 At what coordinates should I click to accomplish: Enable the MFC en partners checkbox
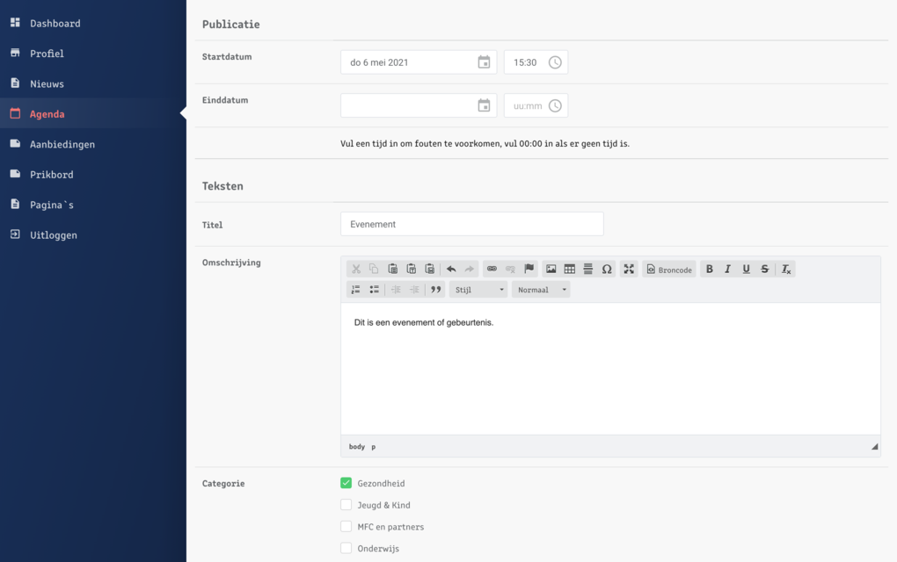coord(346,527)
